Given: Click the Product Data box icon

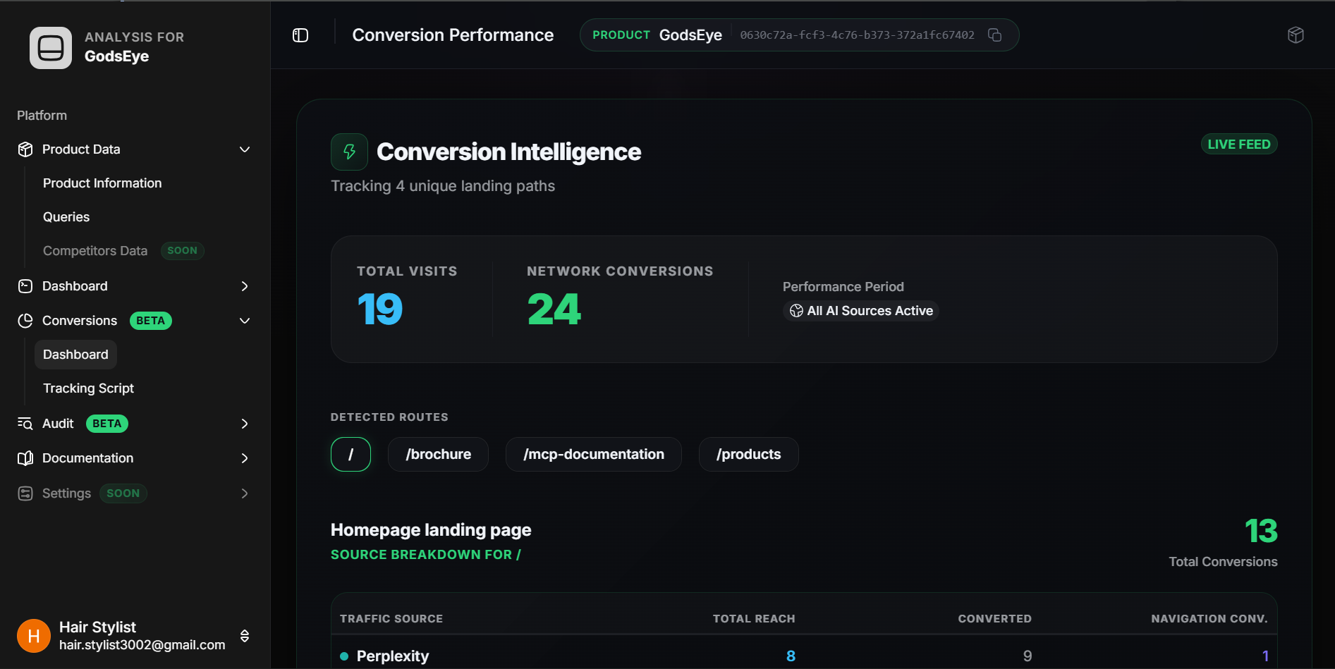Looking at the screenshot, I should click(25, 149).
